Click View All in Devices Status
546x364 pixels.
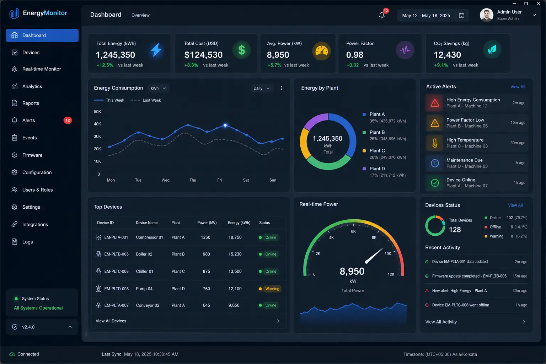pos(515,205)
